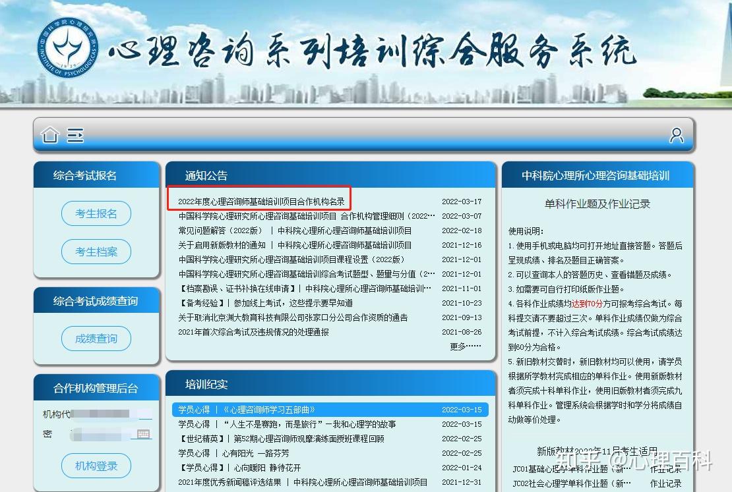Open the 2021年度优秀新闻稿评选结果 article

click(x=303, y=481)
